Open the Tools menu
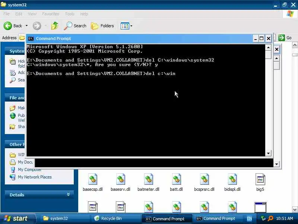 click(x=70, y=14)
